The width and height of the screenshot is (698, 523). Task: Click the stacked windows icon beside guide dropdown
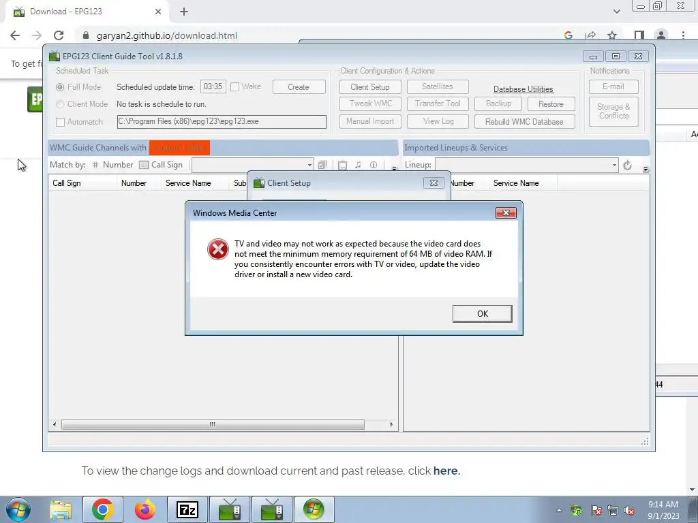click(x=322, y=165)
